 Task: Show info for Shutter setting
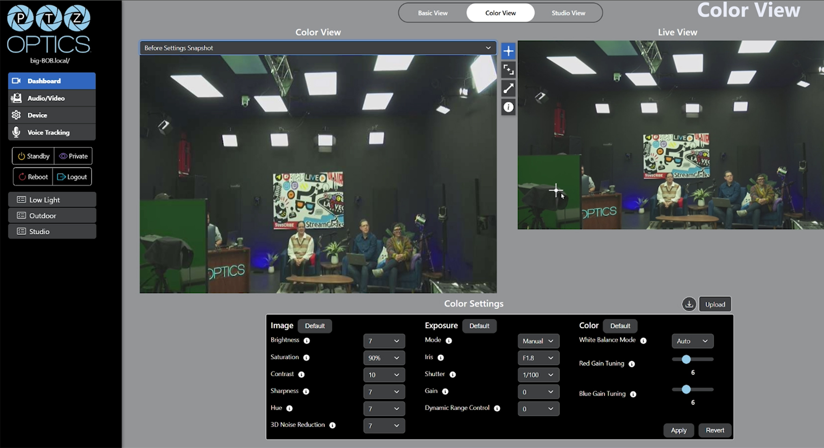click(452, 374)
